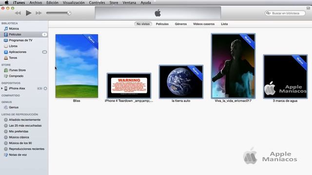Click the STORE section header
The image size is (312, 175).
coord(6,65)
